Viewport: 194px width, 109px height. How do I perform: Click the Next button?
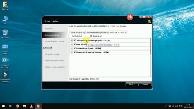coord(132,84)
